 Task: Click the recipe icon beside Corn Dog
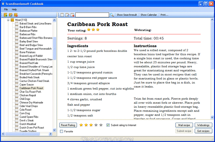click(16, 113)
